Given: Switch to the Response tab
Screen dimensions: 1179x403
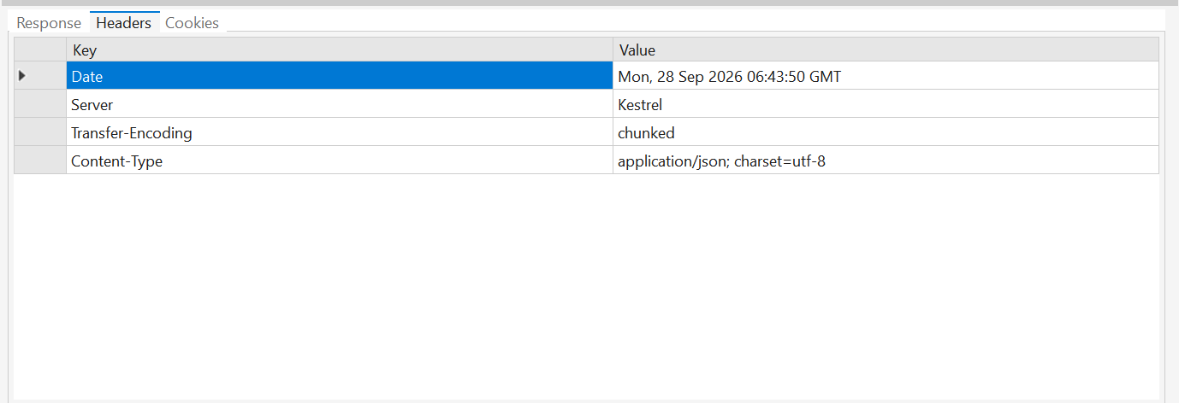Looking at the screenshot, I should (49, 23).
